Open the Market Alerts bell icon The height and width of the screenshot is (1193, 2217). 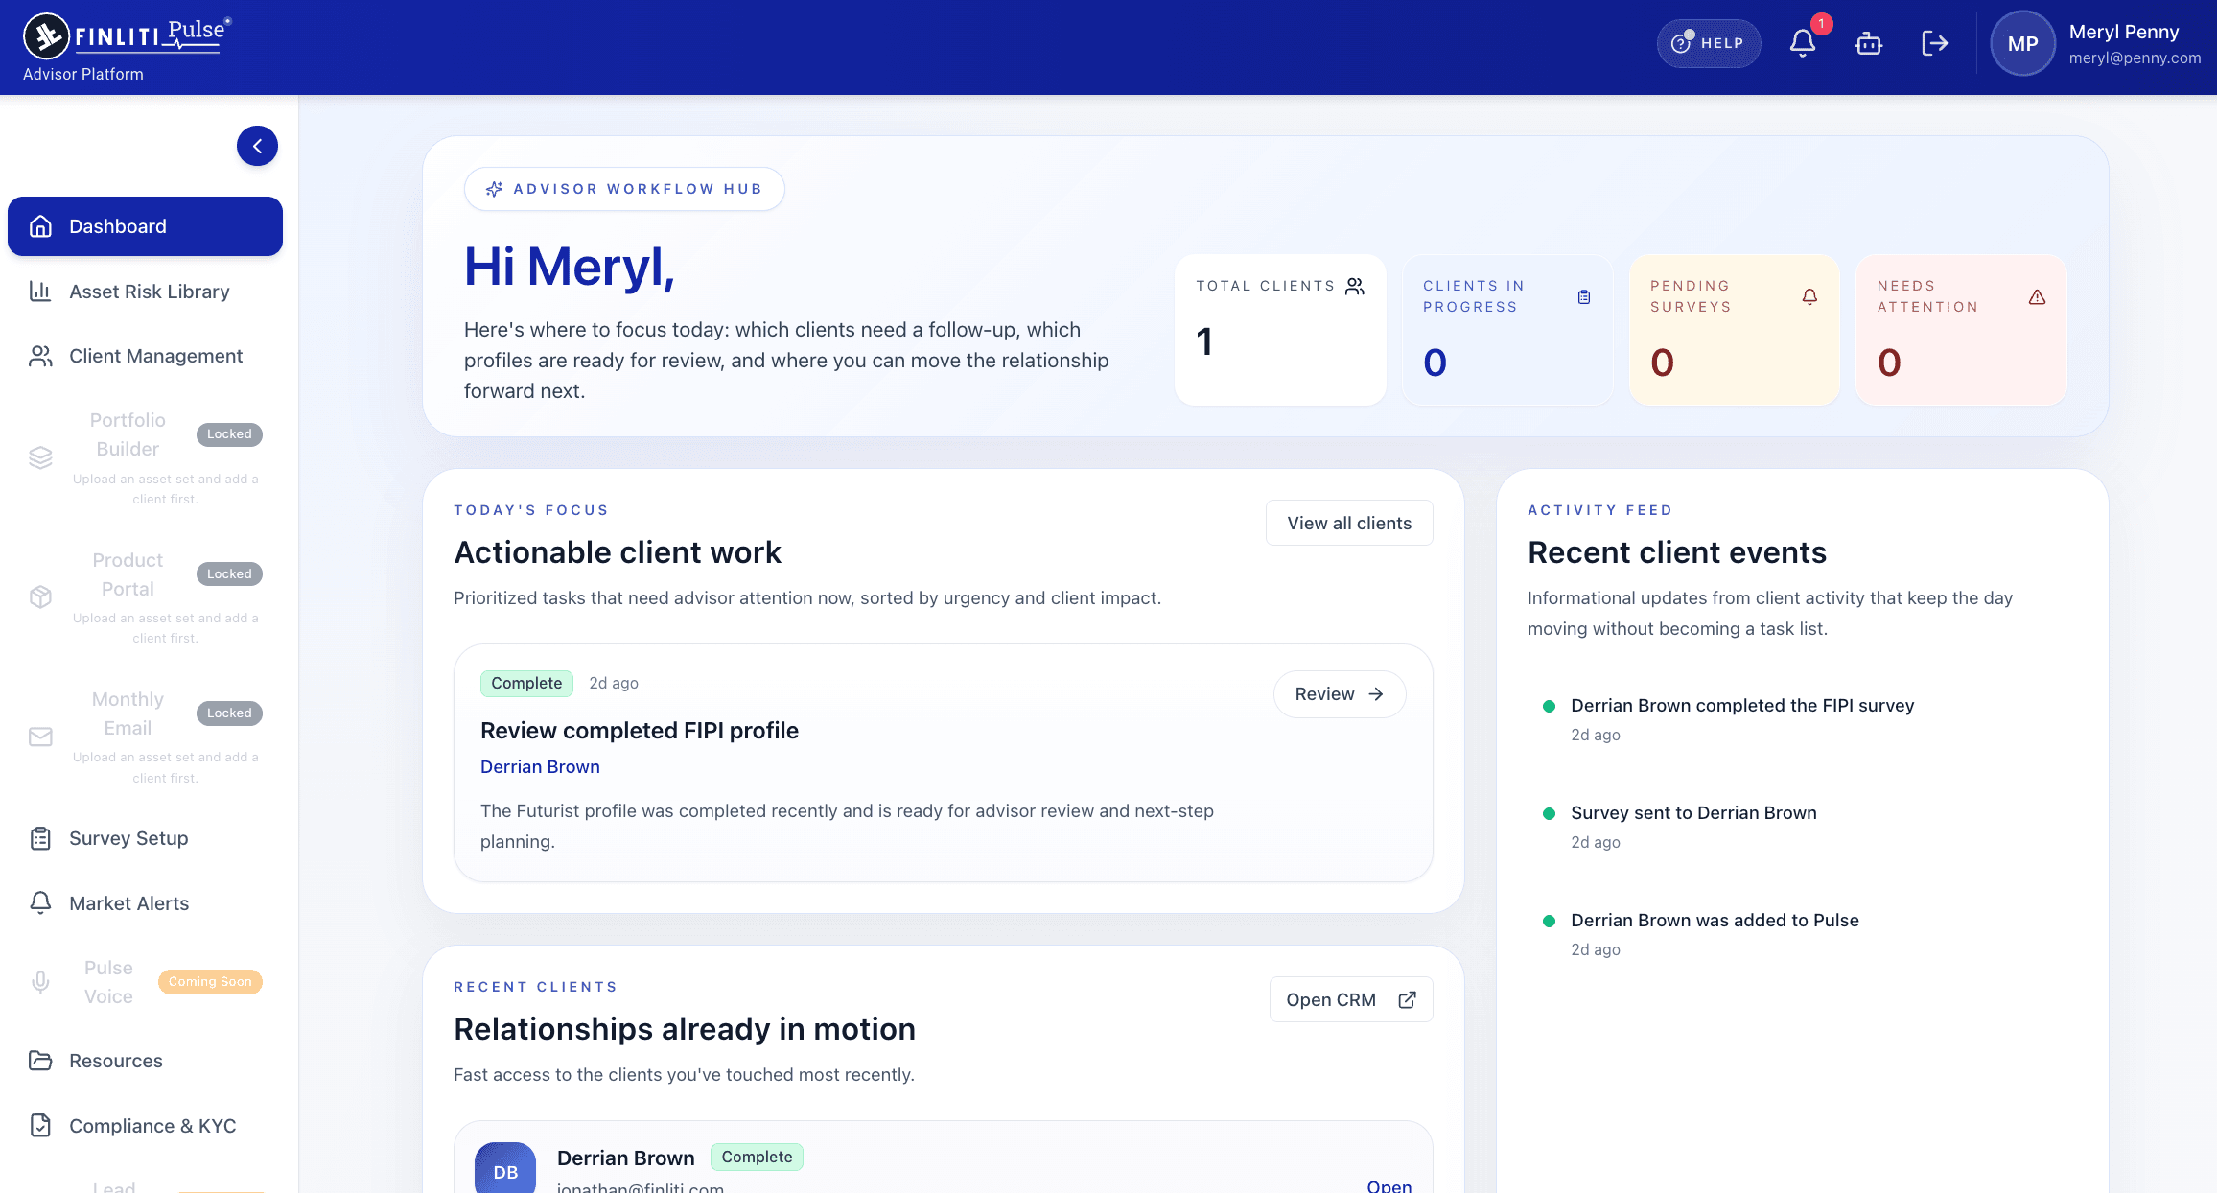(40, 902)
